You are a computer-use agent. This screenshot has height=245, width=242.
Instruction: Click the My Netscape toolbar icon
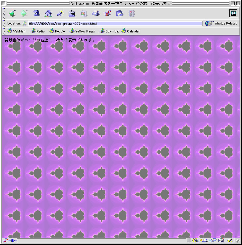tap(72, 14)
